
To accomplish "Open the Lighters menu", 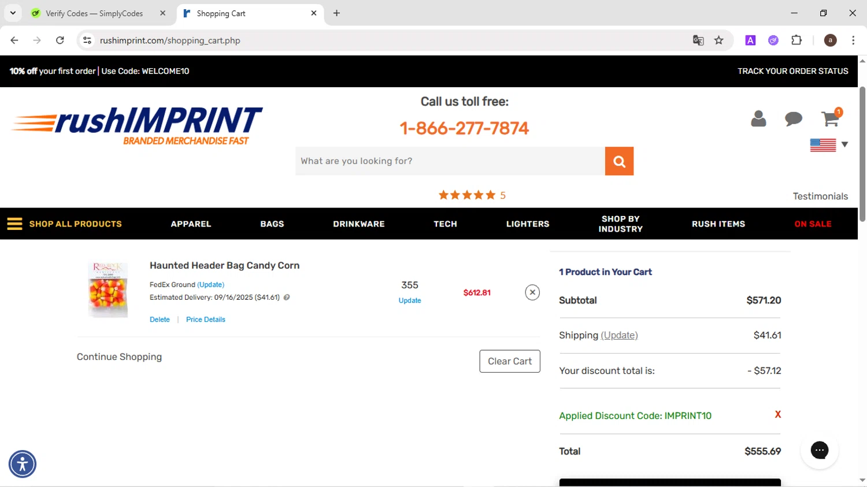I will point(528,224).
